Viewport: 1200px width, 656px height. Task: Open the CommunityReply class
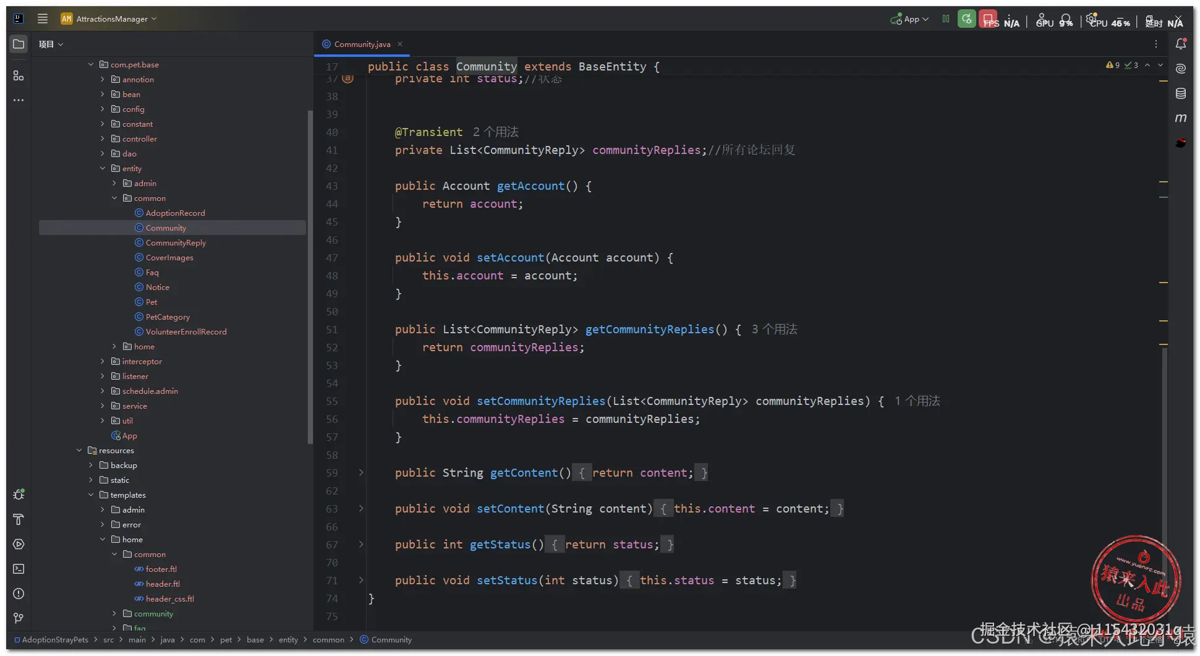coord(176,242)
